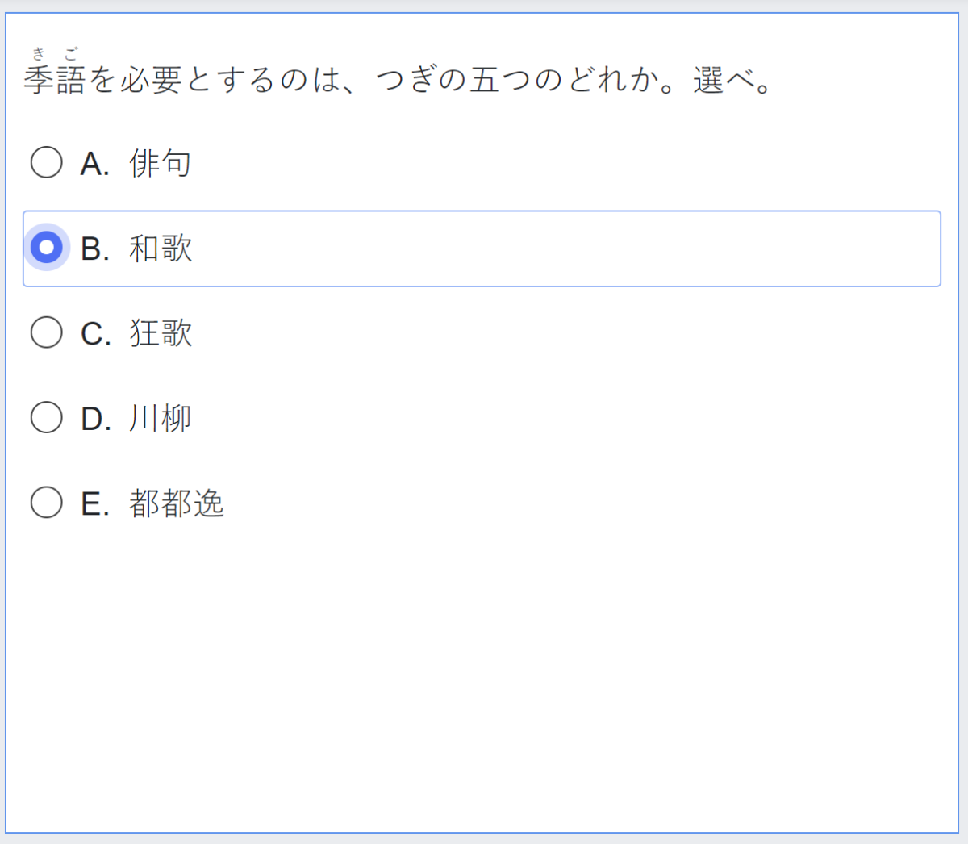Click the letter "B." beside 和歌

click(95, 249)
